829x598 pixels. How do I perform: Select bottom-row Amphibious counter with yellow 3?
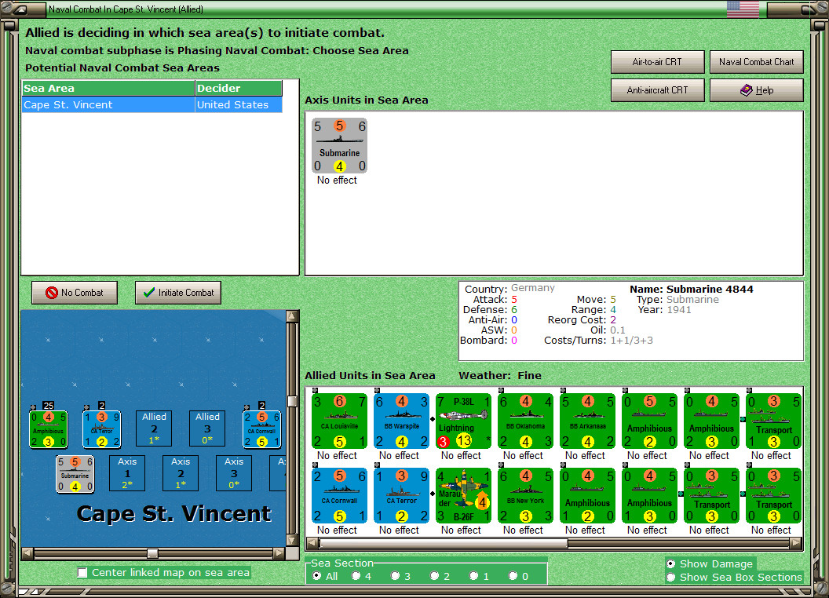point(649,495)
